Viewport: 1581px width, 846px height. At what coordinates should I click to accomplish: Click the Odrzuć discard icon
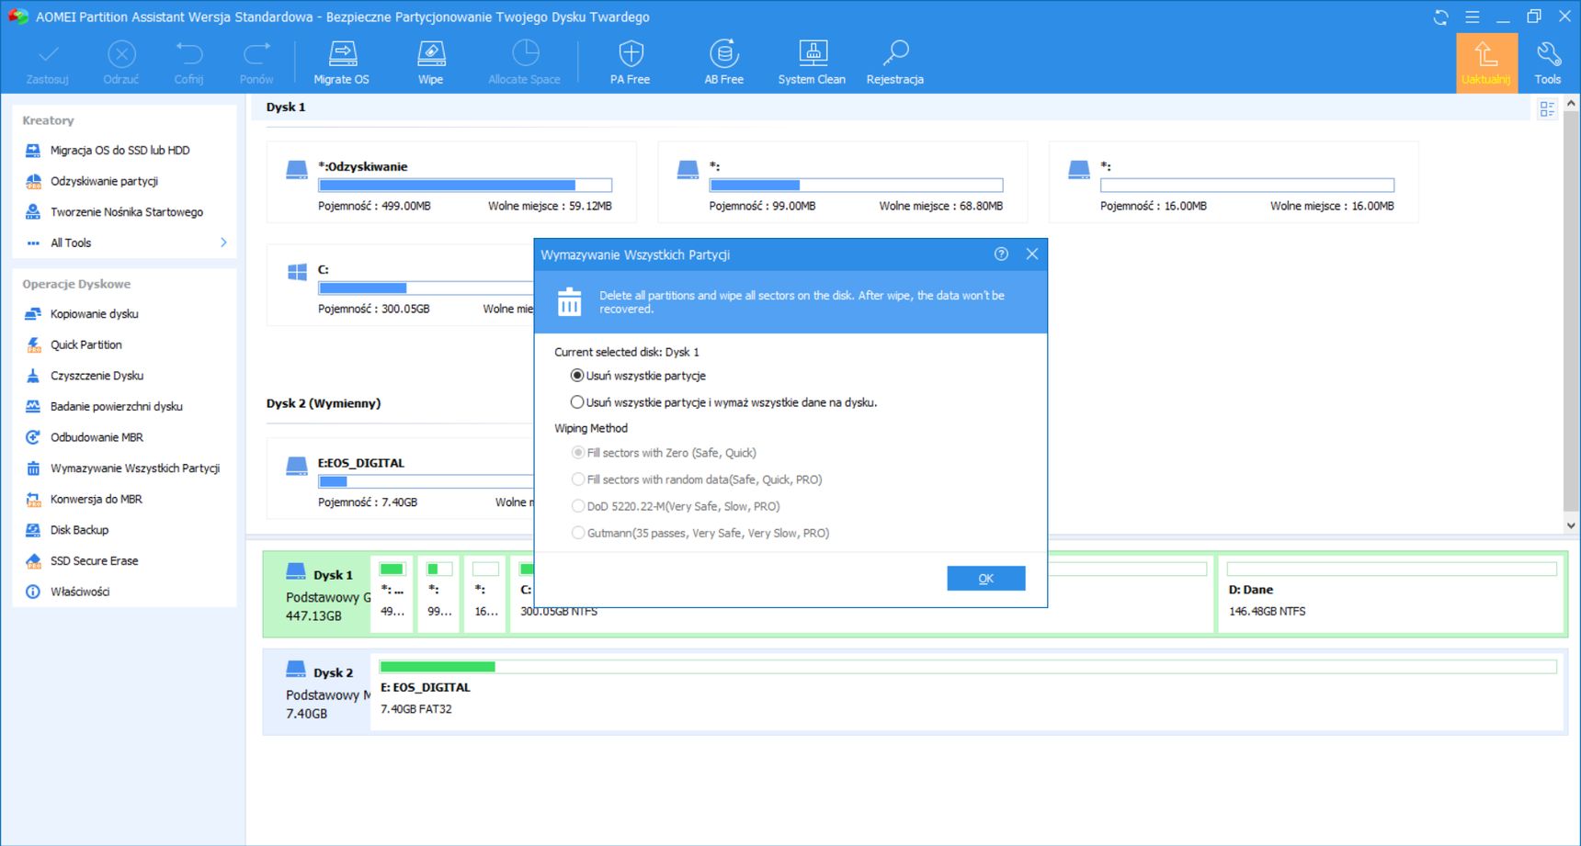pyautogui.click(x=121, y=62)
